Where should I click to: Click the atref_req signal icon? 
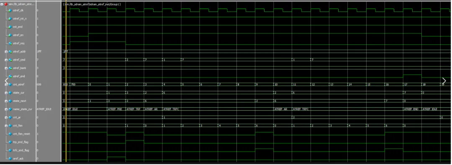[x=10, y=43]
